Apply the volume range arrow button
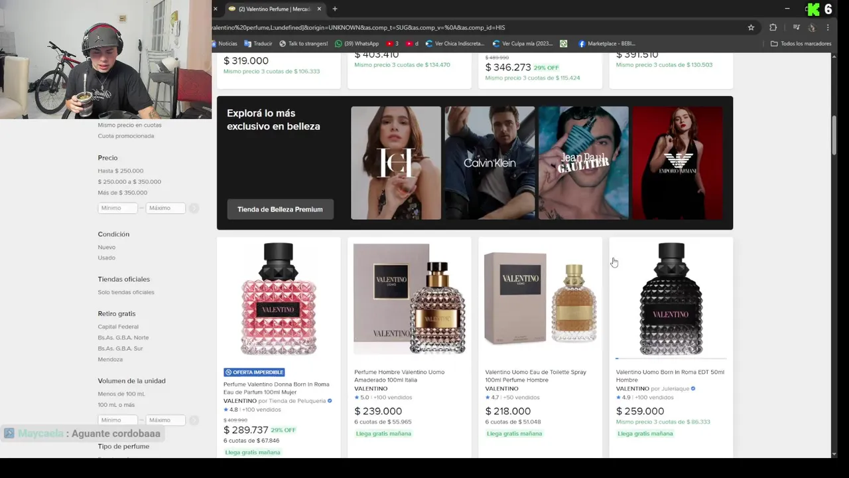Image resolution: width=849 pixels, height=478 pixels. (x=194, y=421)
